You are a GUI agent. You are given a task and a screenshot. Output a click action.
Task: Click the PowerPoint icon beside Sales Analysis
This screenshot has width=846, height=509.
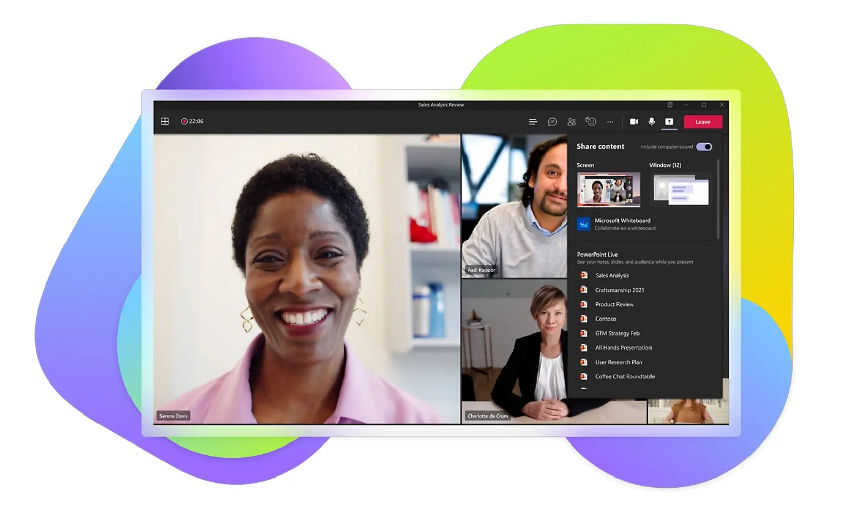point(584,275)
